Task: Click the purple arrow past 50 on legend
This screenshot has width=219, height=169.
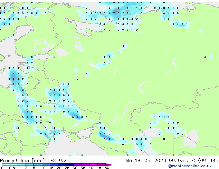Action: [109, 165]
